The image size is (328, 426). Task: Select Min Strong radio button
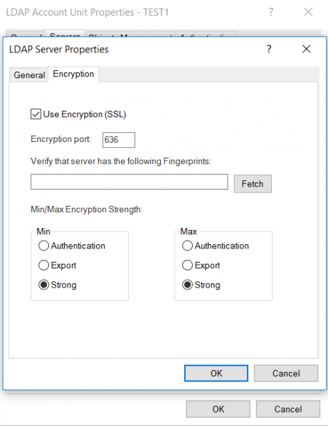pyautogui.click(x=43, y=285)
